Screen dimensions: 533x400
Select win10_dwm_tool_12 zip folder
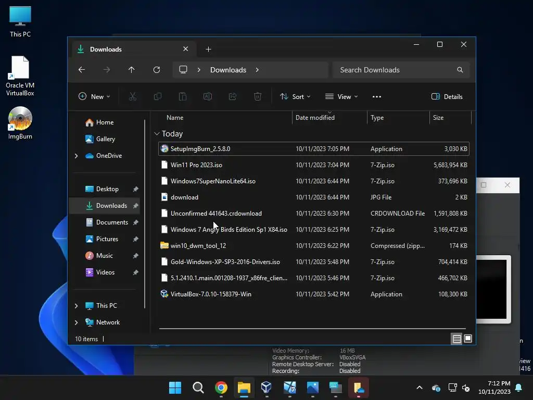[314, 246]
